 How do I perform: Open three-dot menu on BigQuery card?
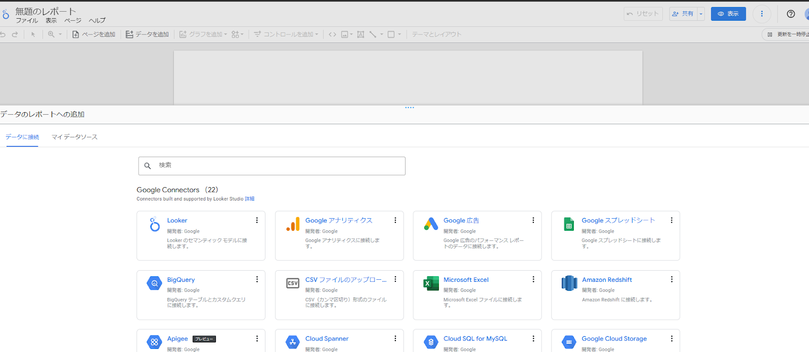pos(257,279)
